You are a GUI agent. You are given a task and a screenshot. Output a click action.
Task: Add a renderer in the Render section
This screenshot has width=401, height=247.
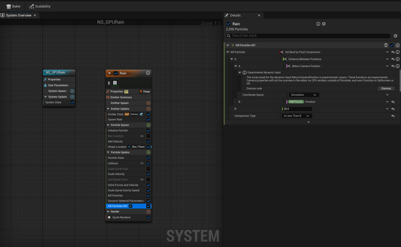[148, 211]
